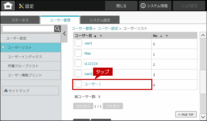Viewport: 207px width, 121px height.
Task: Sort No. column ascending
Action: [x=161, y=36]
